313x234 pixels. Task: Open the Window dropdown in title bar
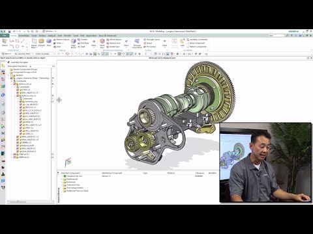(49, 31)
